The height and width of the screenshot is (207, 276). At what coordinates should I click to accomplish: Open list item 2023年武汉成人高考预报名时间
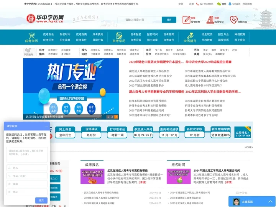click(186, 203)
